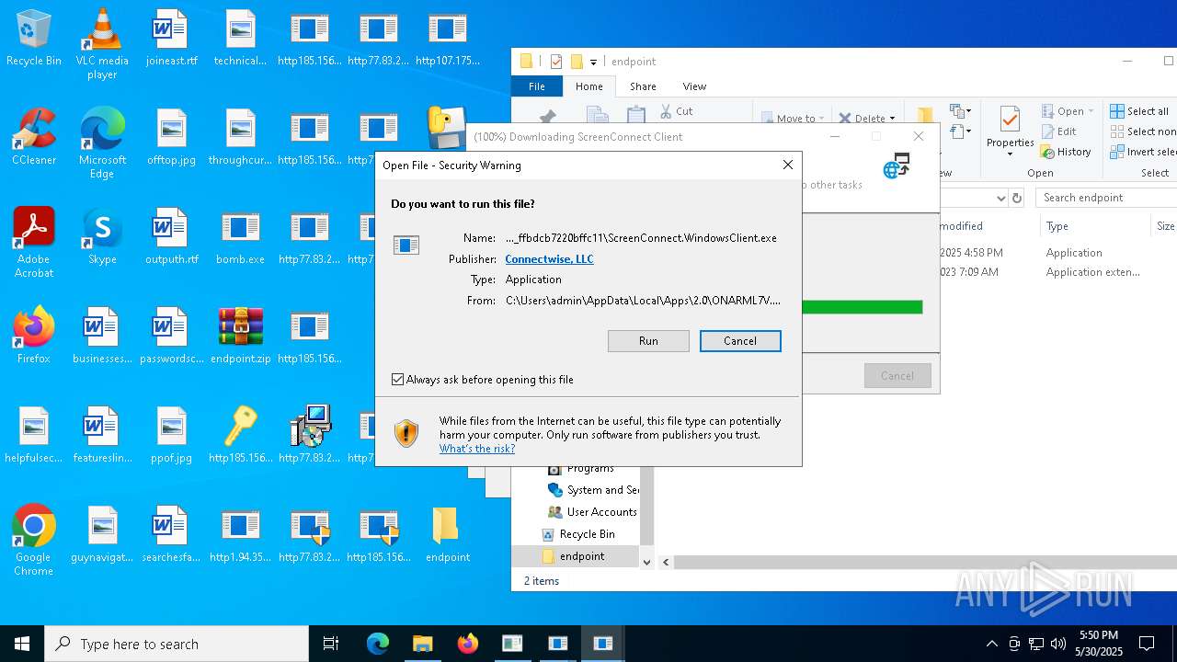
Task: Sort by the Type column header
Action: click(x=1094, y=226)
